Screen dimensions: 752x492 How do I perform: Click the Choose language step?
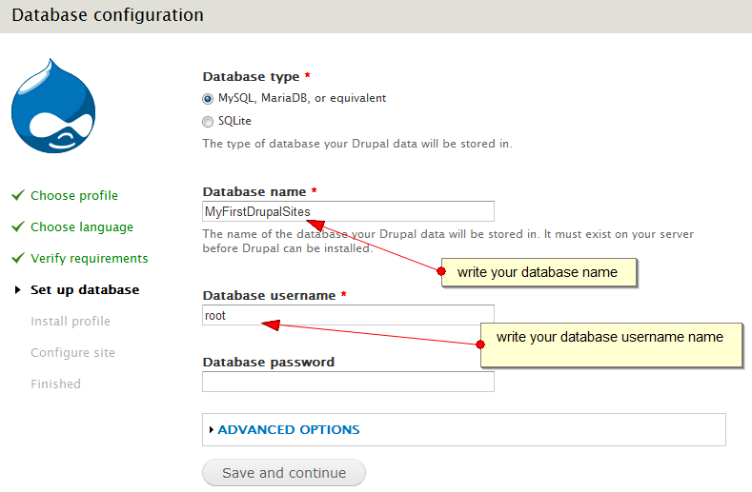pos(82,227)
